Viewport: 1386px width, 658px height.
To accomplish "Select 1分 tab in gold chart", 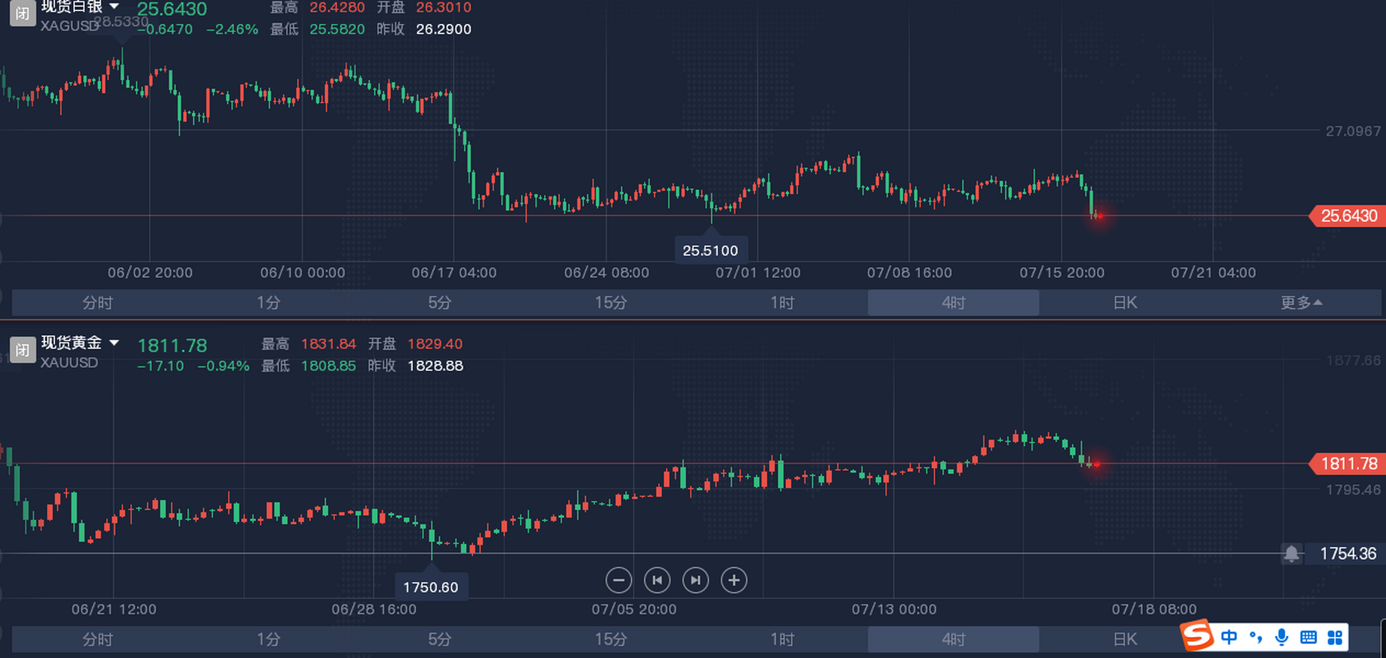I will coord(269,639).
